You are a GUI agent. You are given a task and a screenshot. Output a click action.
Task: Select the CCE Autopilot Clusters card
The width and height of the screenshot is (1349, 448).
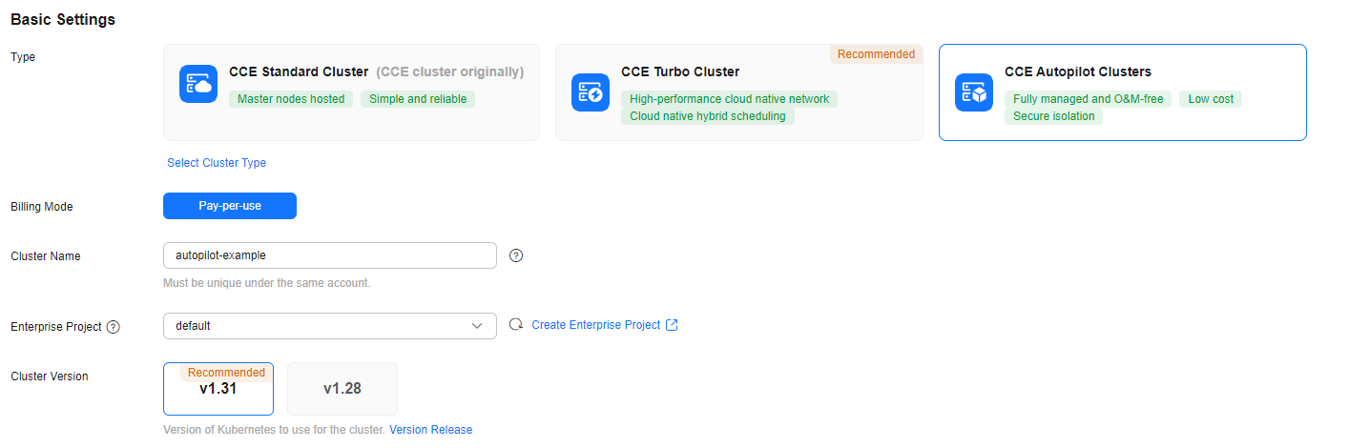(1123, 92)
